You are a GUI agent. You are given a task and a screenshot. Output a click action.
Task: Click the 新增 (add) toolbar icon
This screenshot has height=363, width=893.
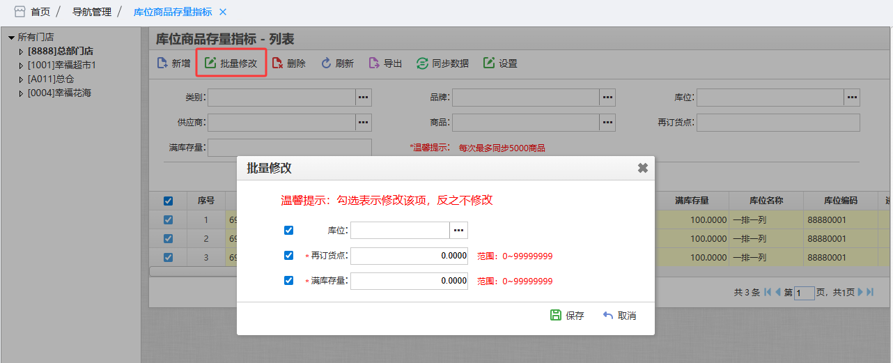point(162,63)
